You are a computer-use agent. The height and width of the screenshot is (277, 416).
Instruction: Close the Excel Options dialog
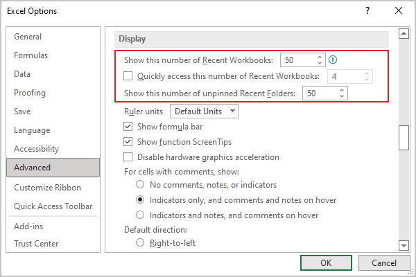[x=399, y=10]
